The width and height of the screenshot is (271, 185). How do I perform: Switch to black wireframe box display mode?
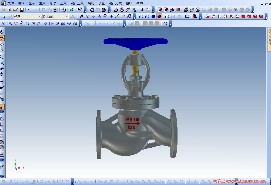[141, 16]
